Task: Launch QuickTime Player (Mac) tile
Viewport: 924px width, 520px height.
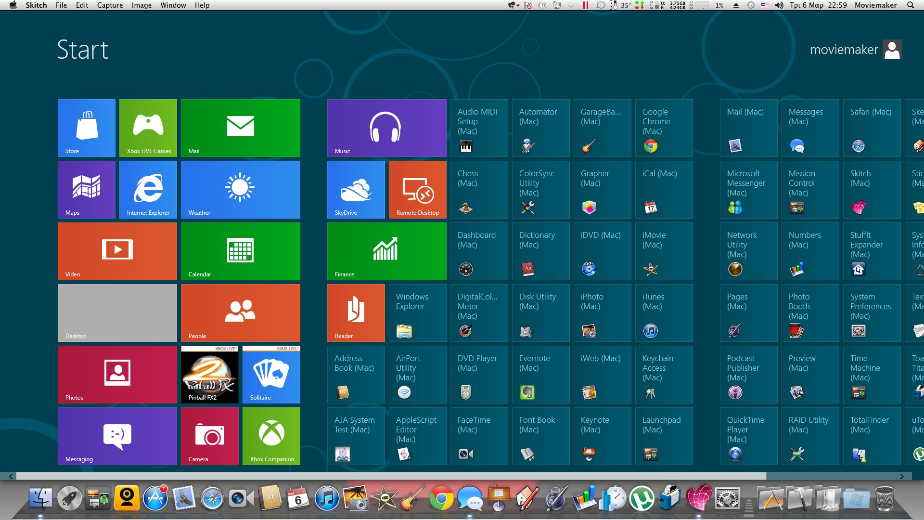Action: click(x=749, y=436)
